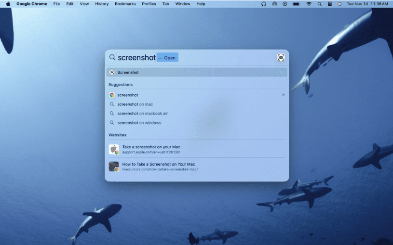
Task: Choose the "screenshot on windows" suggestion
Action: (x=139, y=123)
